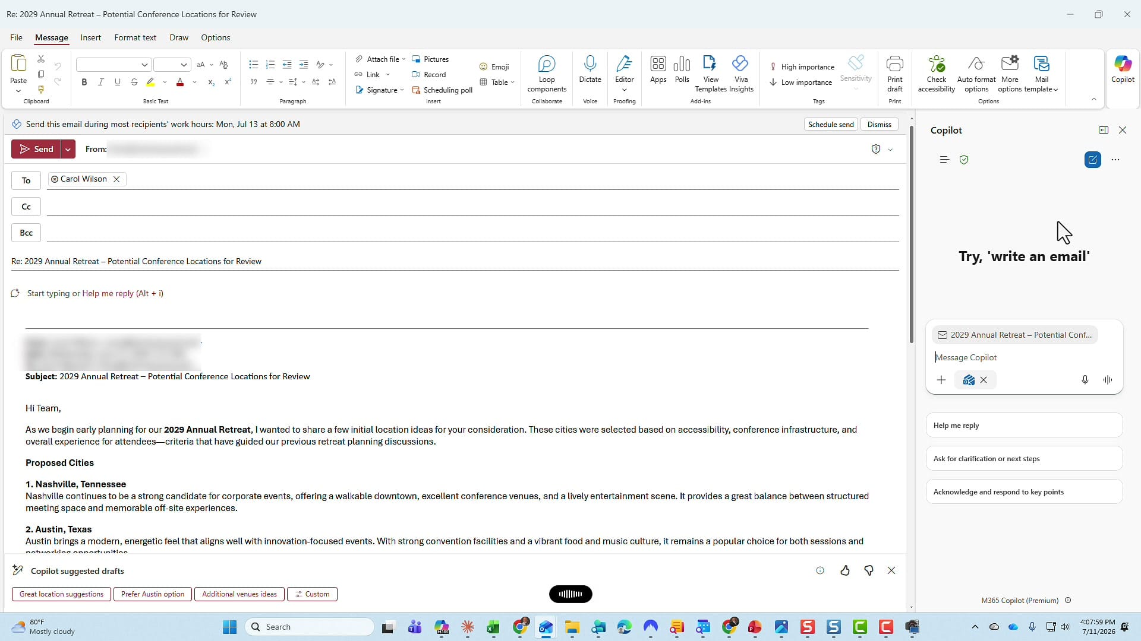1141x641 pixels.
Task: Click the Paste clipboard icon
Action: pos(18,63)
